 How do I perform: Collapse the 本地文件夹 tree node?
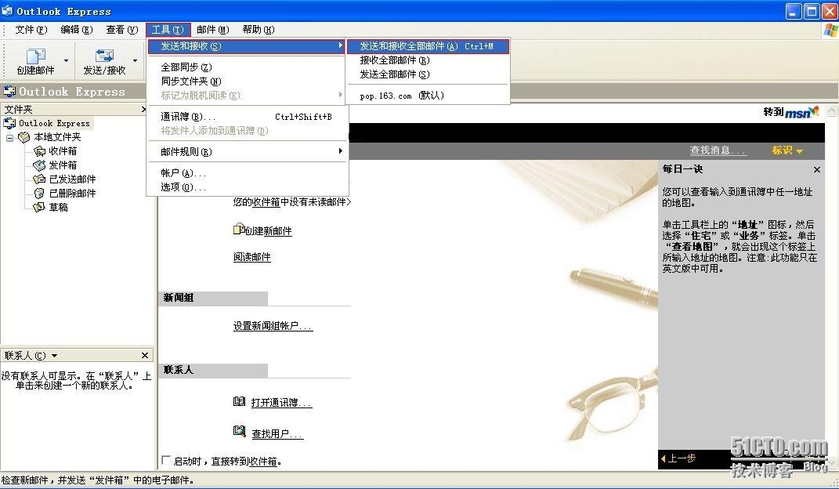[9, 137]
